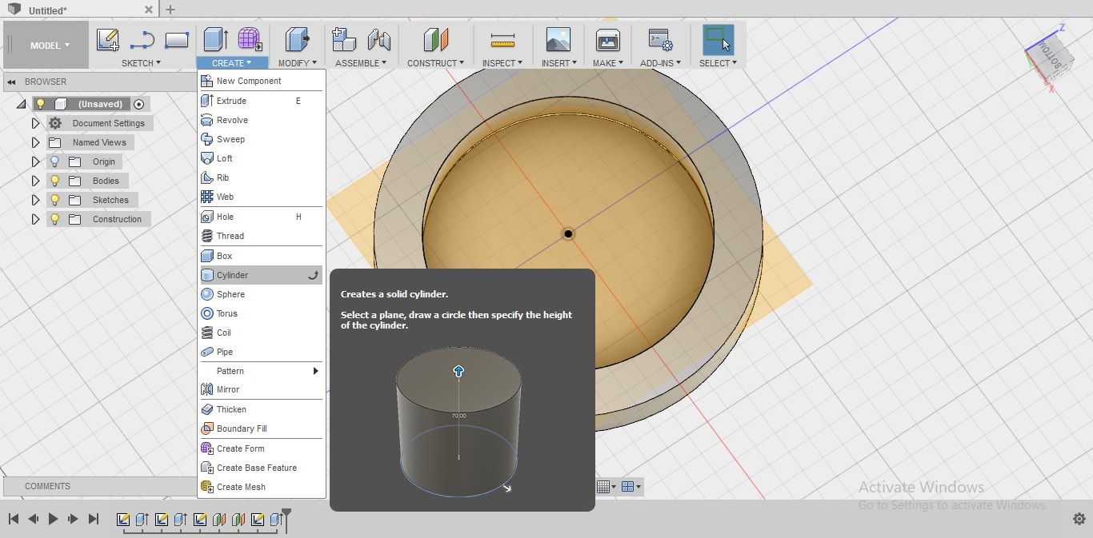The image size is (1093, 538).
Task: Hide the Bodies folder via its bulb
Action: [55, 181]
